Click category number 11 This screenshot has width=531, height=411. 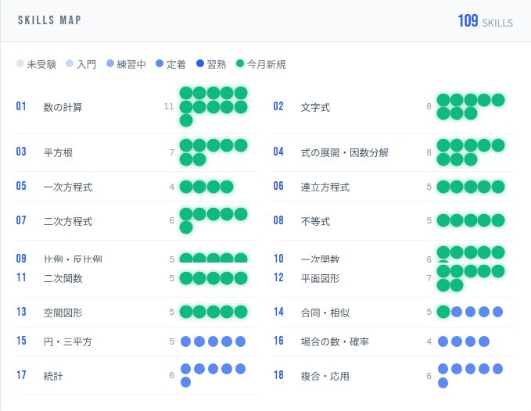coord(21,277)
